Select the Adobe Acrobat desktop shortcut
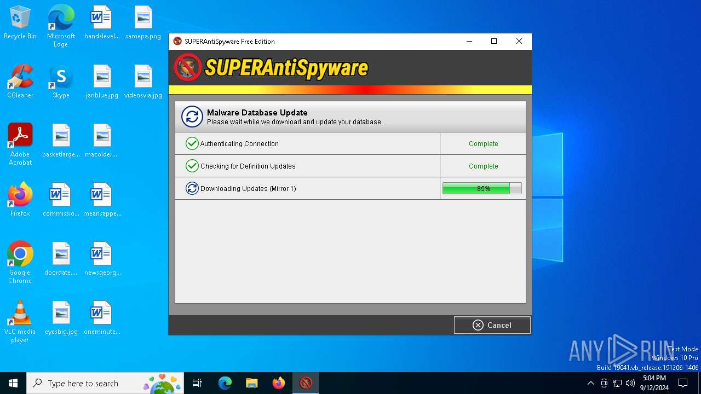This screenshot has width=701, height=394. coord(20,144)
